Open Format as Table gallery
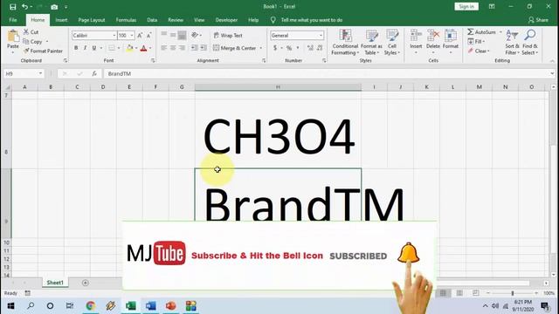 coord(371,43)
